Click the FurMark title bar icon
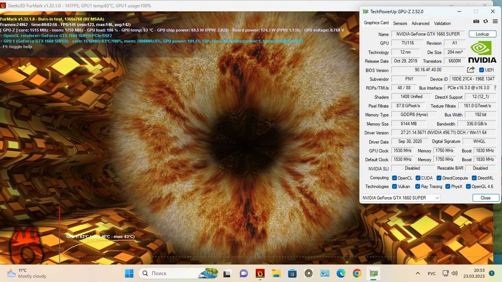Screen dimensions: 502x282 (x=3, y=6)
